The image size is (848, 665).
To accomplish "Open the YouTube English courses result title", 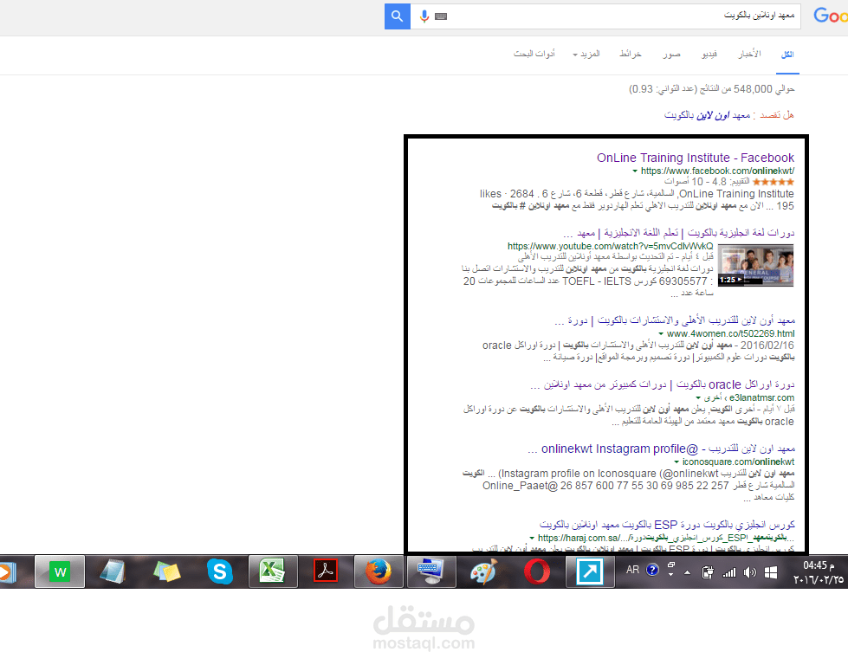I will click(x=679, y=233).
